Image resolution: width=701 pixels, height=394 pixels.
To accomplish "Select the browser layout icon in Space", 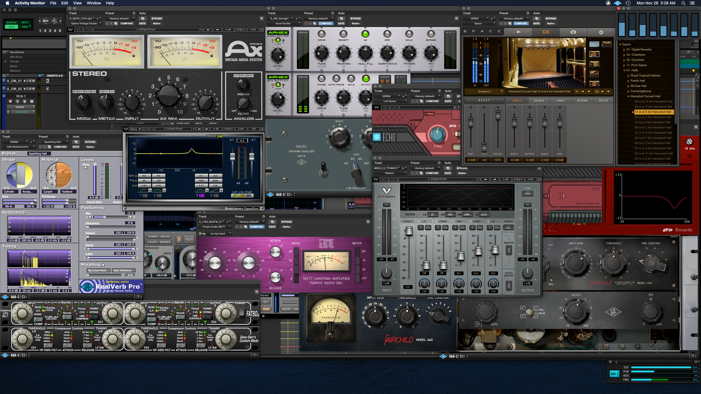I will (546, 32).
